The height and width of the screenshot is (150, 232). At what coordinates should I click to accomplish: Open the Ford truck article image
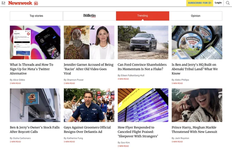click(143, 42)
